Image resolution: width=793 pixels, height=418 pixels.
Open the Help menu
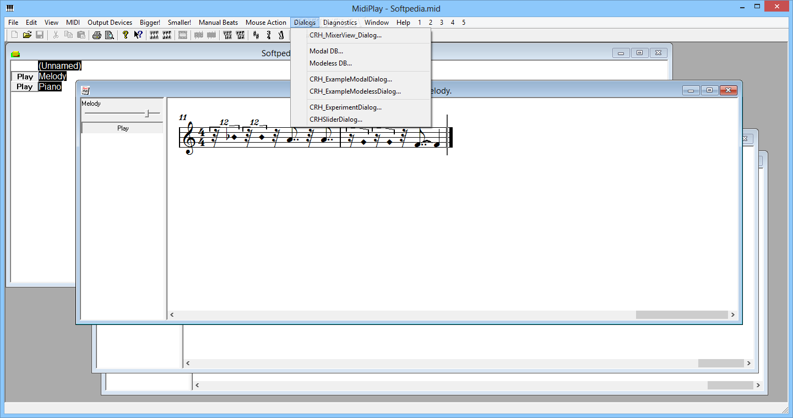[403, 23]
